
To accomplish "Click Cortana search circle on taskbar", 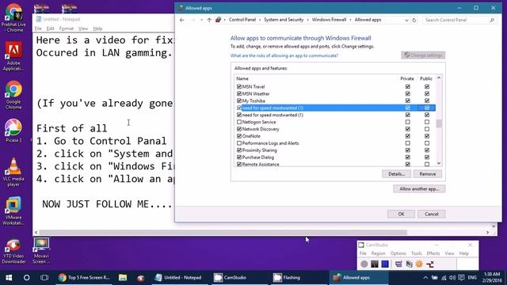I will coord(26,278).
